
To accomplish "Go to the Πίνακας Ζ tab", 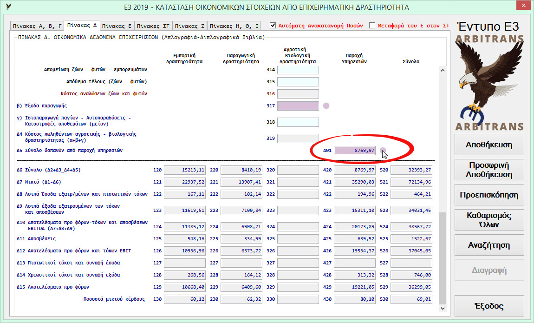I will coord(190,26).
